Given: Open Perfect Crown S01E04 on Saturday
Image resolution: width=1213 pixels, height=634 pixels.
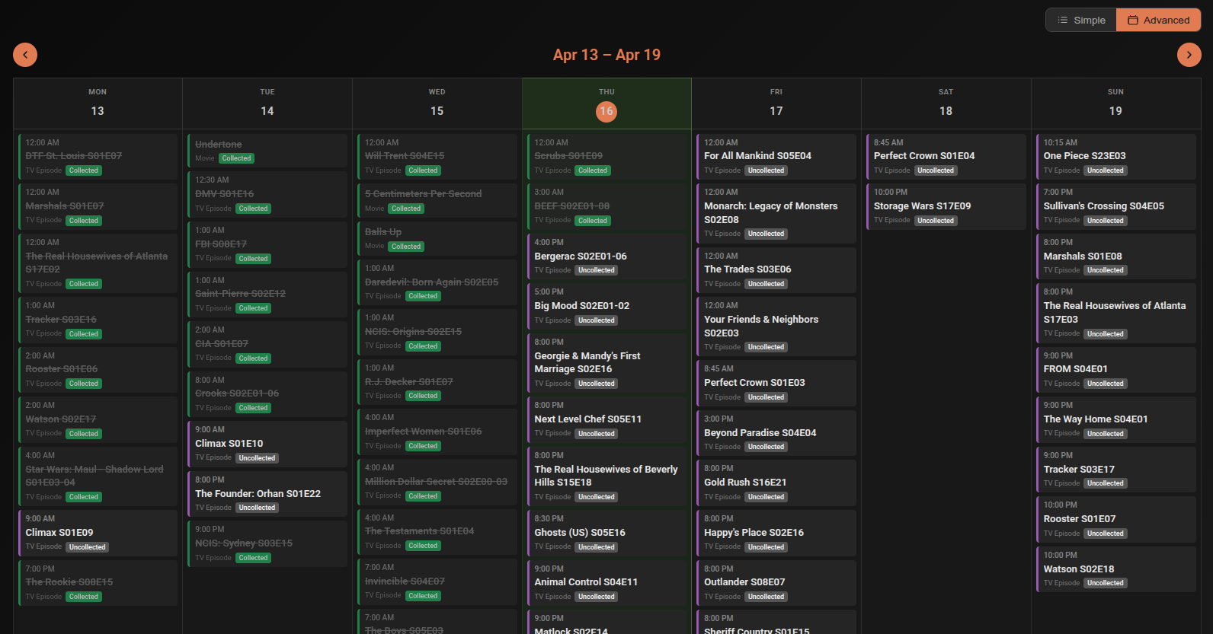Looking at the screenshot, I should pyautogui.click(x=946, y=156).
